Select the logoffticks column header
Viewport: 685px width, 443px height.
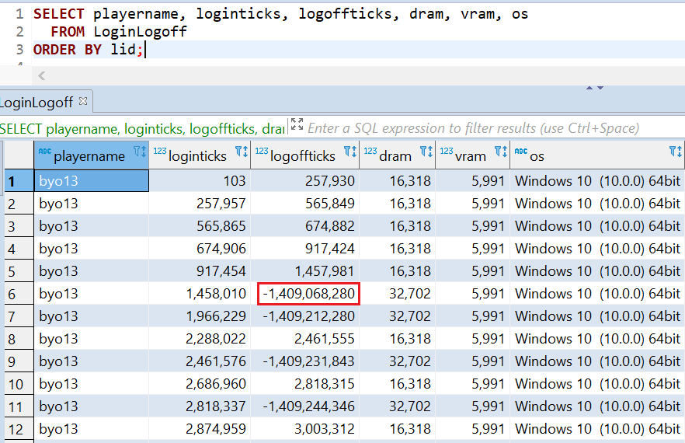point(302,156)
